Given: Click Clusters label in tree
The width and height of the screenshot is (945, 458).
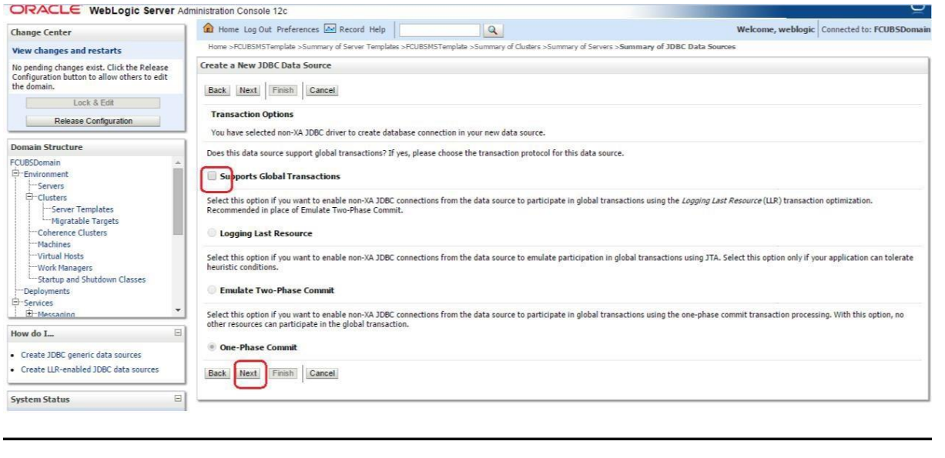Looking at the screenshot, I should click(x=52, y=198).
